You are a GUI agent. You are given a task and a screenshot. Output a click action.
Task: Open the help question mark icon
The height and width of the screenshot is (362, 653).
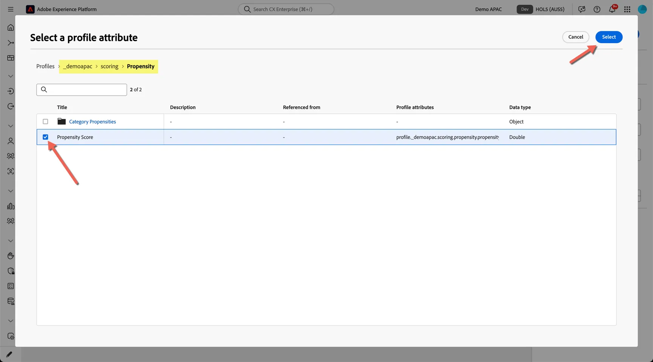(x=597, y=9)
